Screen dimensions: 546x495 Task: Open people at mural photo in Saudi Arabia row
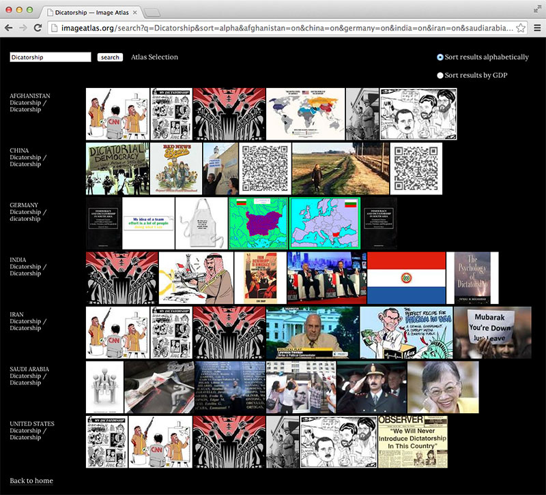(301, 387)
